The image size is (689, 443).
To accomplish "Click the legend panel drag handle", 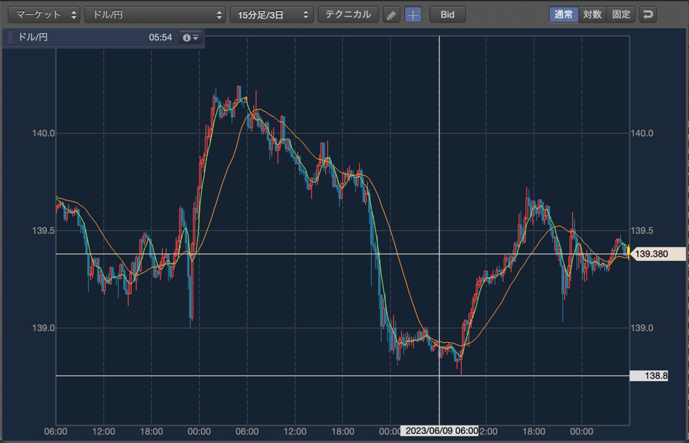I will tap(10, 37).
